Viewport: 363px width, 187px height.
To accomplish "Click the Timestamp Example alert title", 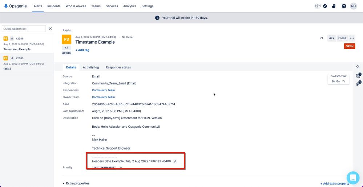I will [x=95, y=42].
